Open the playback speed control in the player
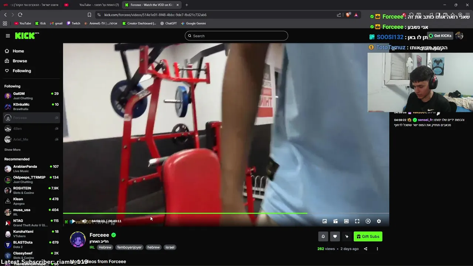 (x=368, y=221)
